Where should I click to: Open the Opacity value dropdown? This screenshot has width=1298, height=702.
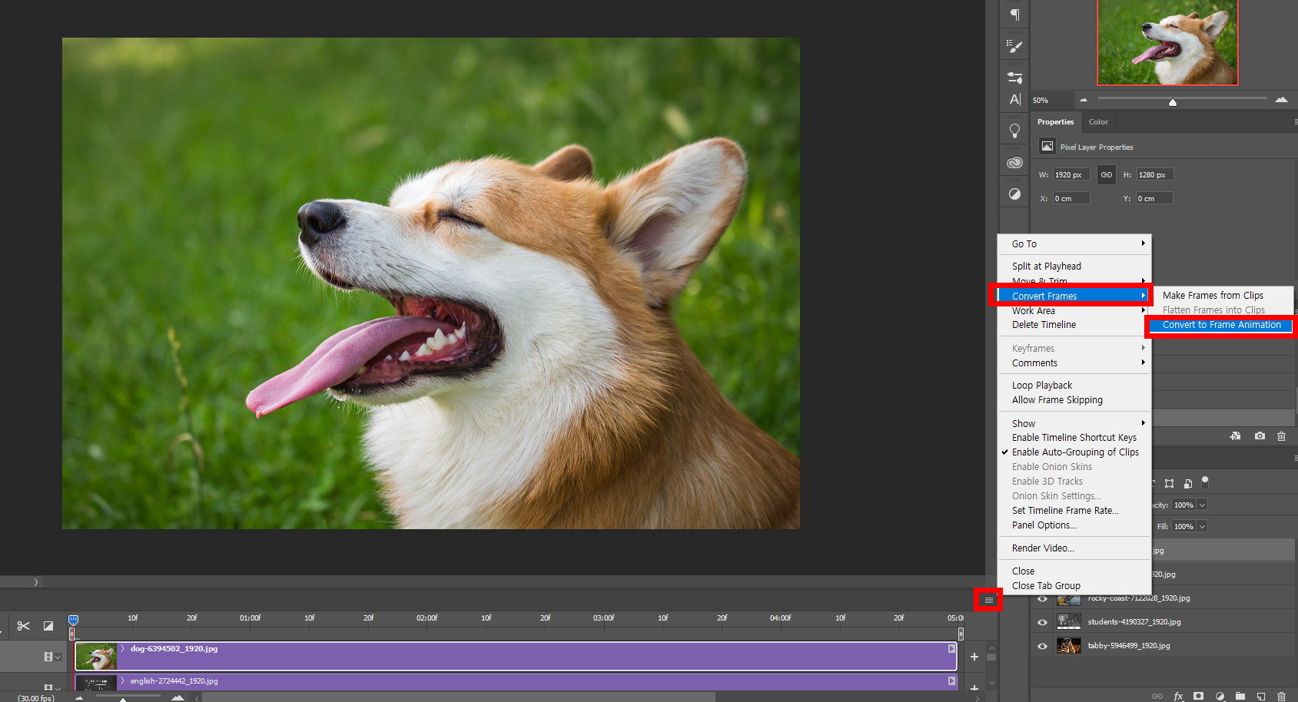coord(1202,505)
